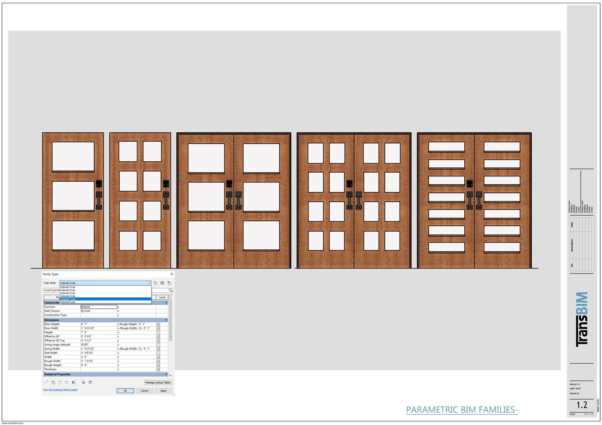Open the 'How do I manage family types?' link
This screenshot has width=602, height=425.
point(60,390)
